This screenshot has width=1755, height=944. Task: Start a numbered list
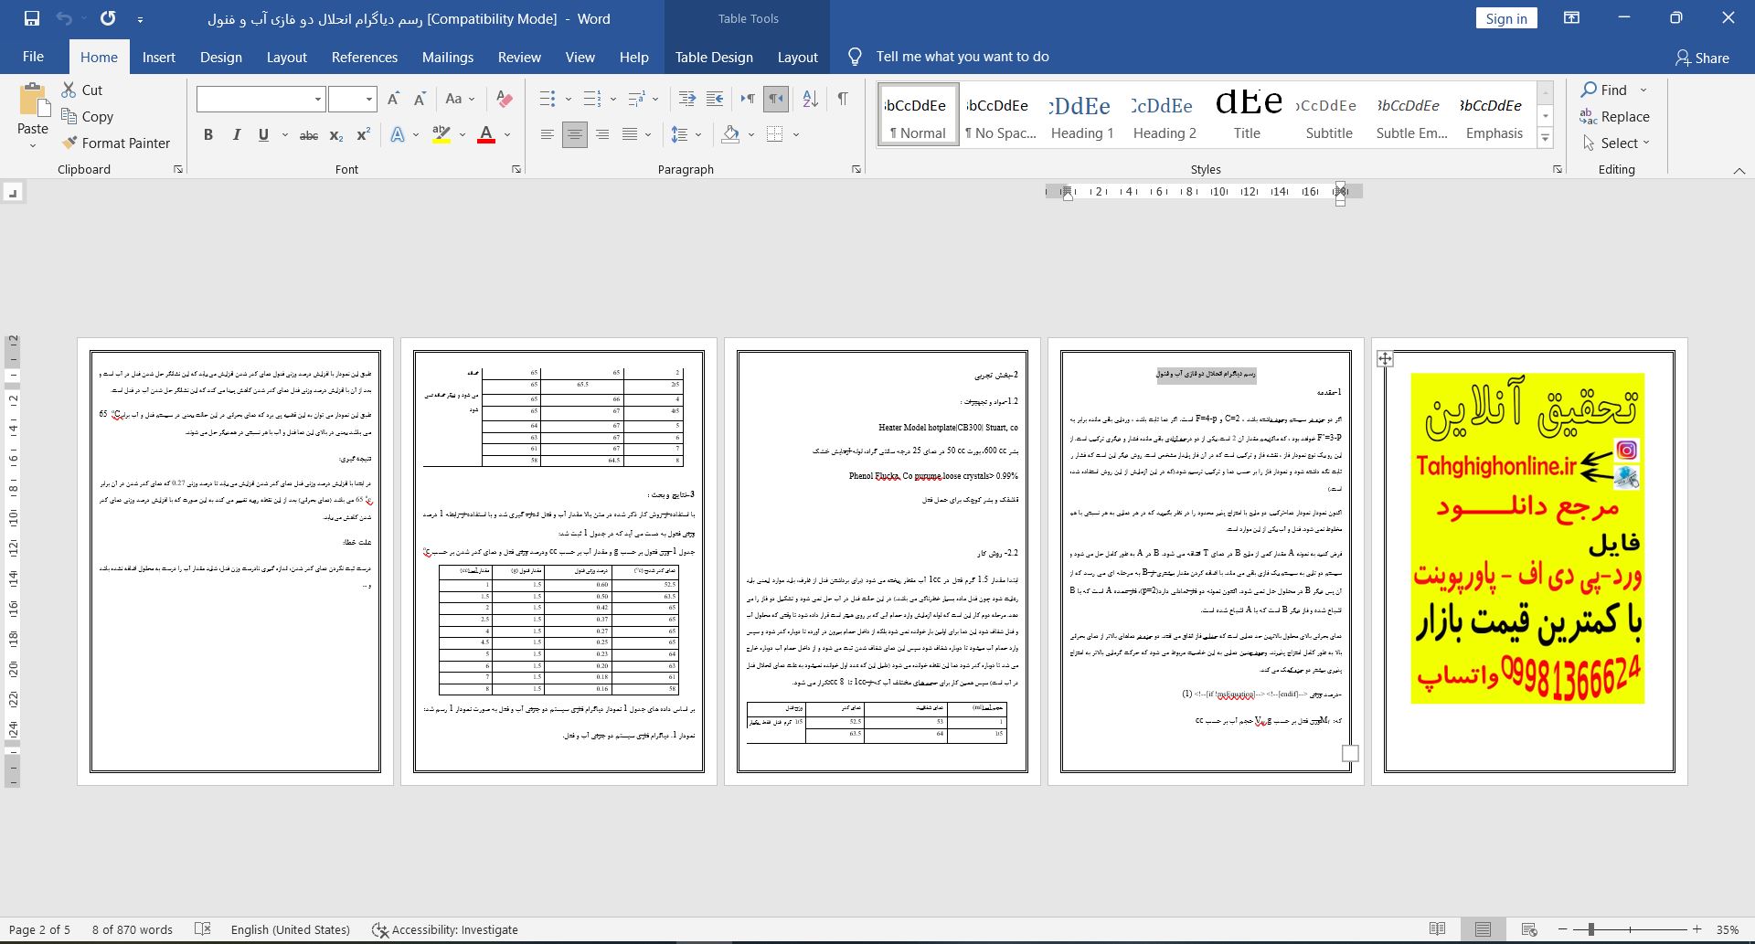coord(592,99)
